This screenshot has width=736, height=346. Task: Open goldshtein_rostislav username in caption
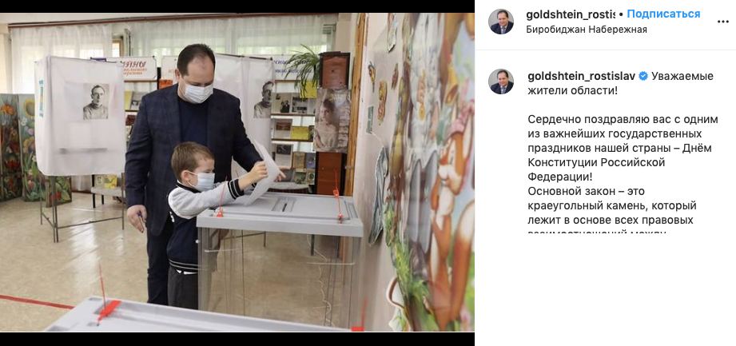[x=582, y=76]
